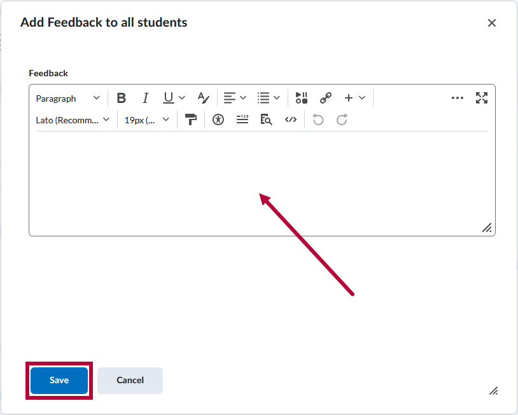Expand list options dropdown

pyautogui.click(x=277, y=98)
